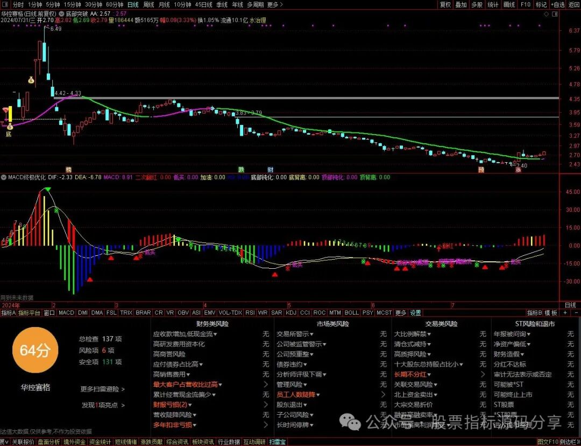Click the plus button next to 模板
The image size is (581, 446).
(565, 313)
